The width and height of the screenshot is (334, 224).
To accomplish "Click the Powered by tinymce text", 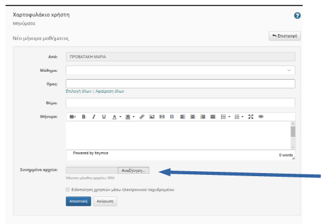I will (90, 153).
